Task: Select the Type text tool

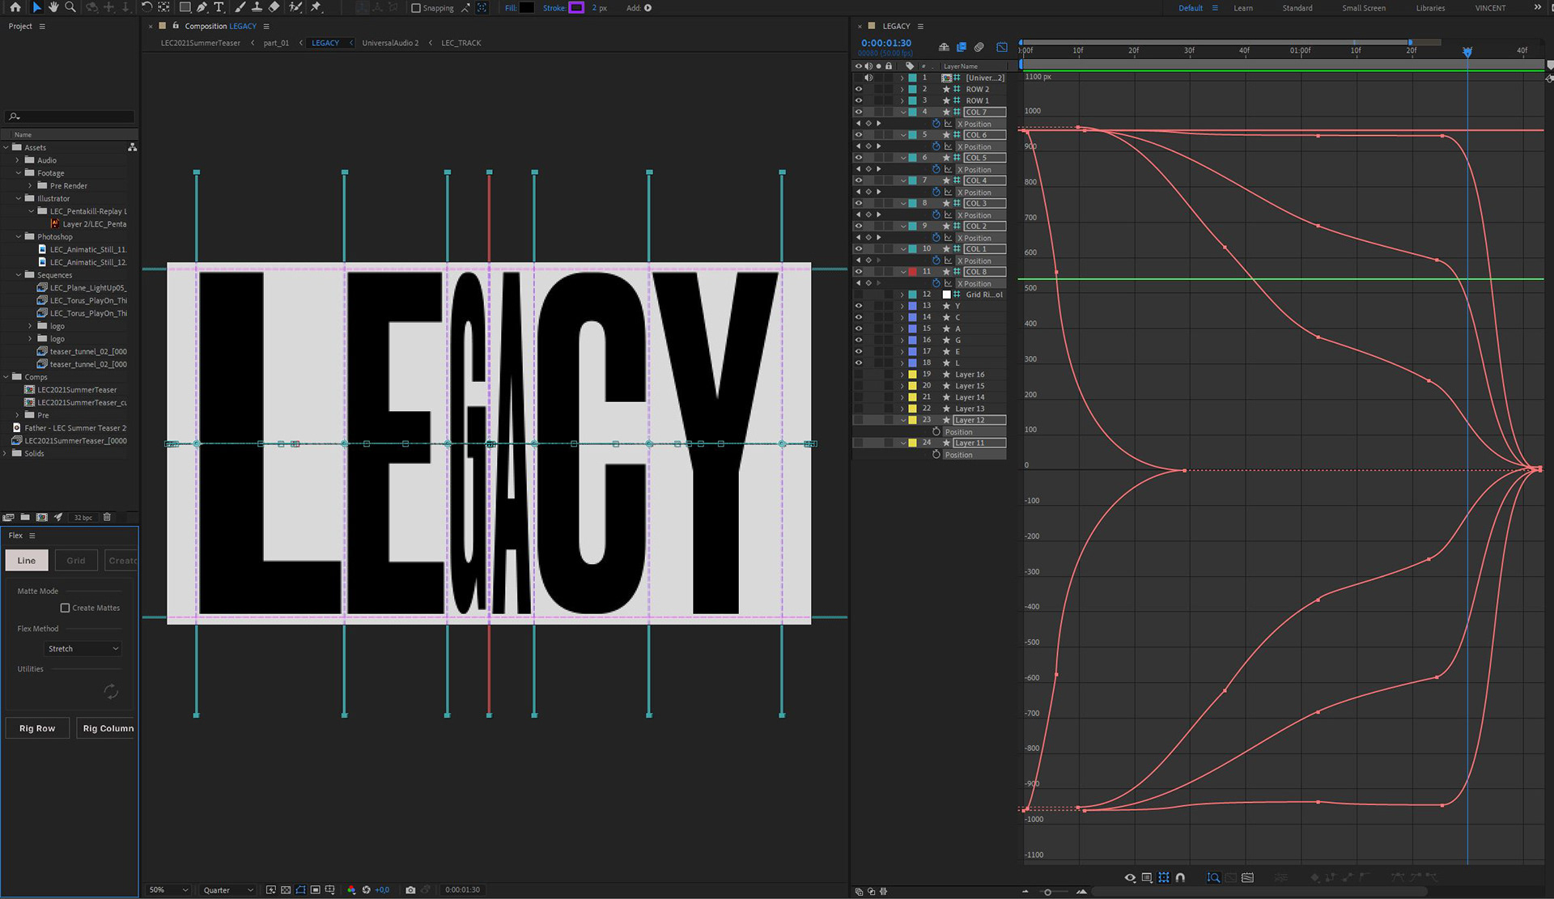Action: coord(219,7)
